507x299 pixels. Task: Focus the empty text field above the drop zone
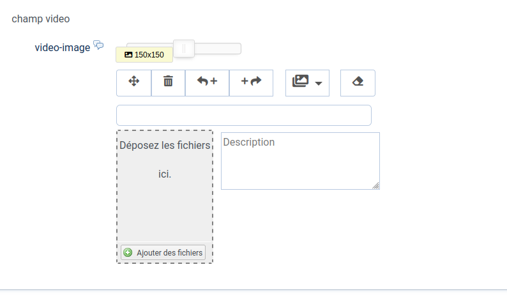tap(244, 115)
